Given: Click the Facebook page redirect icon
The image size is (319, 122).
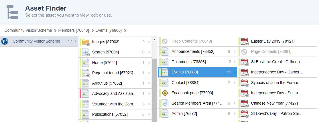Looking at the screenshot, I should pyautogui.click(x=165, y=93).
